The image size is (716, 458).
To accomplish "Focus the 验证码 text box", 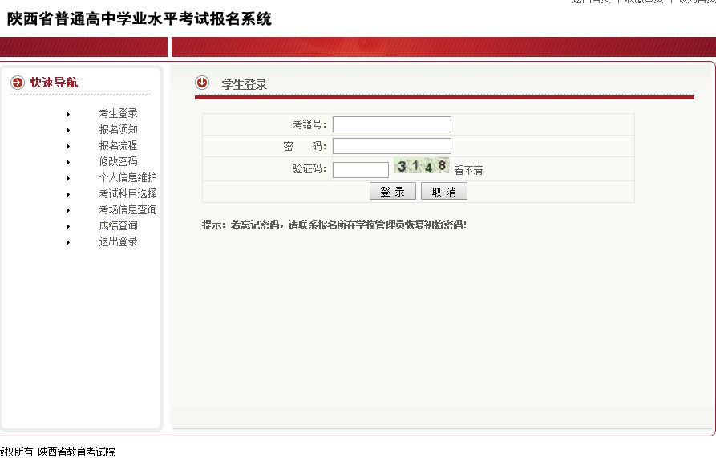I will [360, 169].
